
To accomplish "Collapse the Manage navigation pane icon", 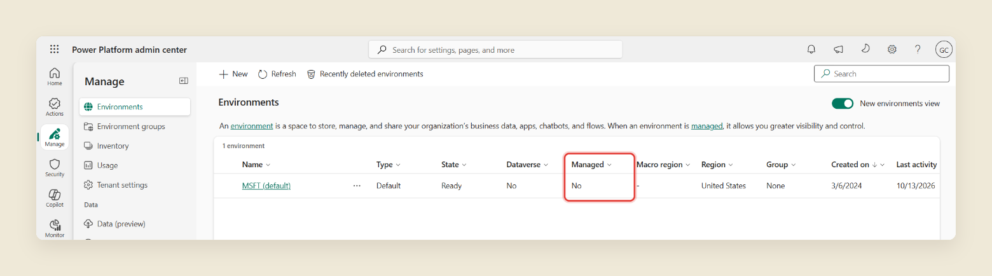I will [x=184, y=81].
